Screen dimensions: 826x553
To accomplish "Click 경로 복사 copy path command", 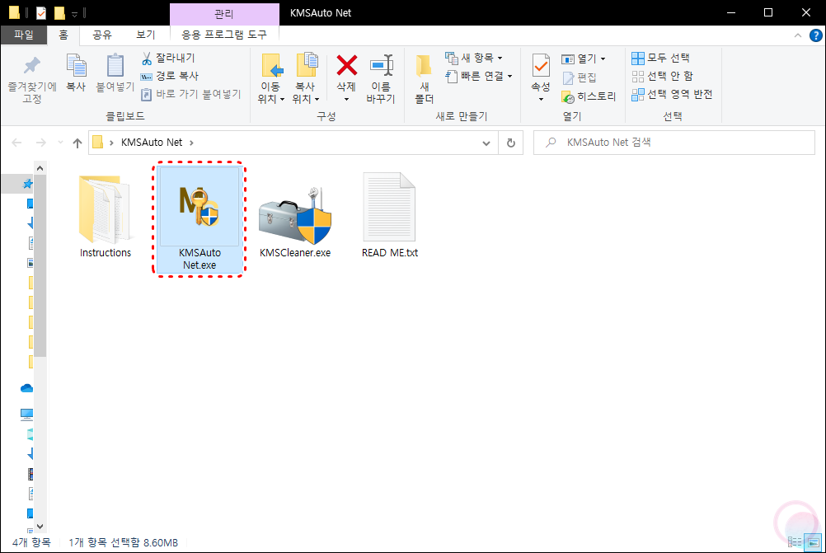I will [x=170, y=76].
